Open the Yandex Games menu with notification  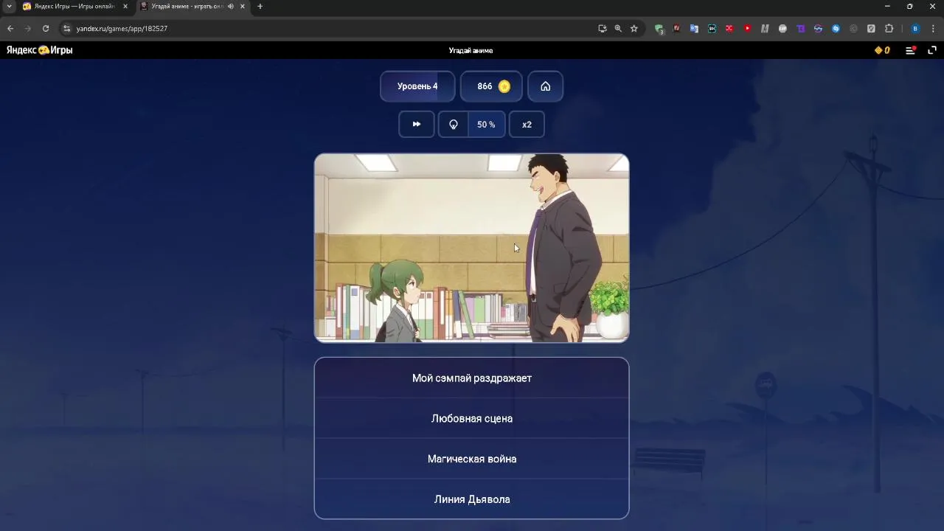coord(911,50)
